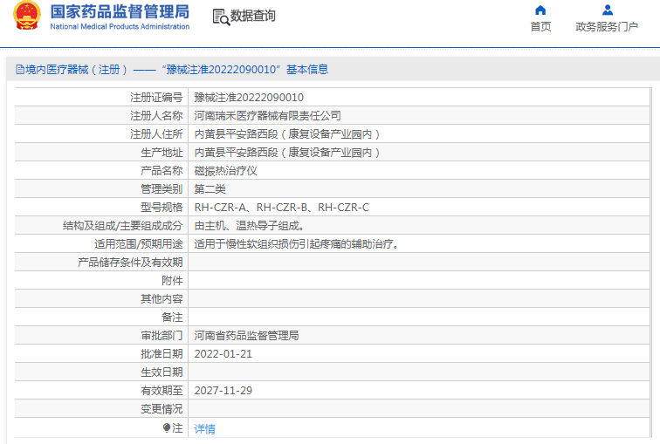The height and width of the screenshot is (444, 660).
Task: Click the home icon above 首页
Action: click(x=540, y=10)
